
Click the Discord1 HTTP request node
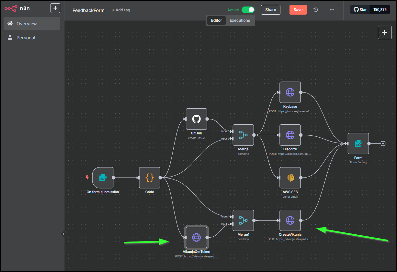[290, 135]
